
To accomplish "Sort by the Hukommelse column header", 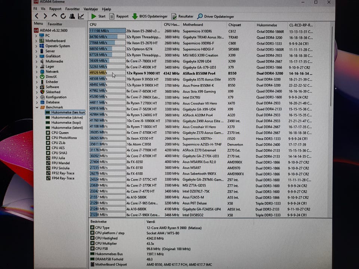I will pos(271,25).
